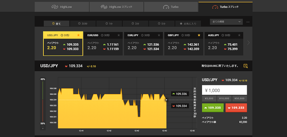Filter by 1分 duration

point(109,24)
